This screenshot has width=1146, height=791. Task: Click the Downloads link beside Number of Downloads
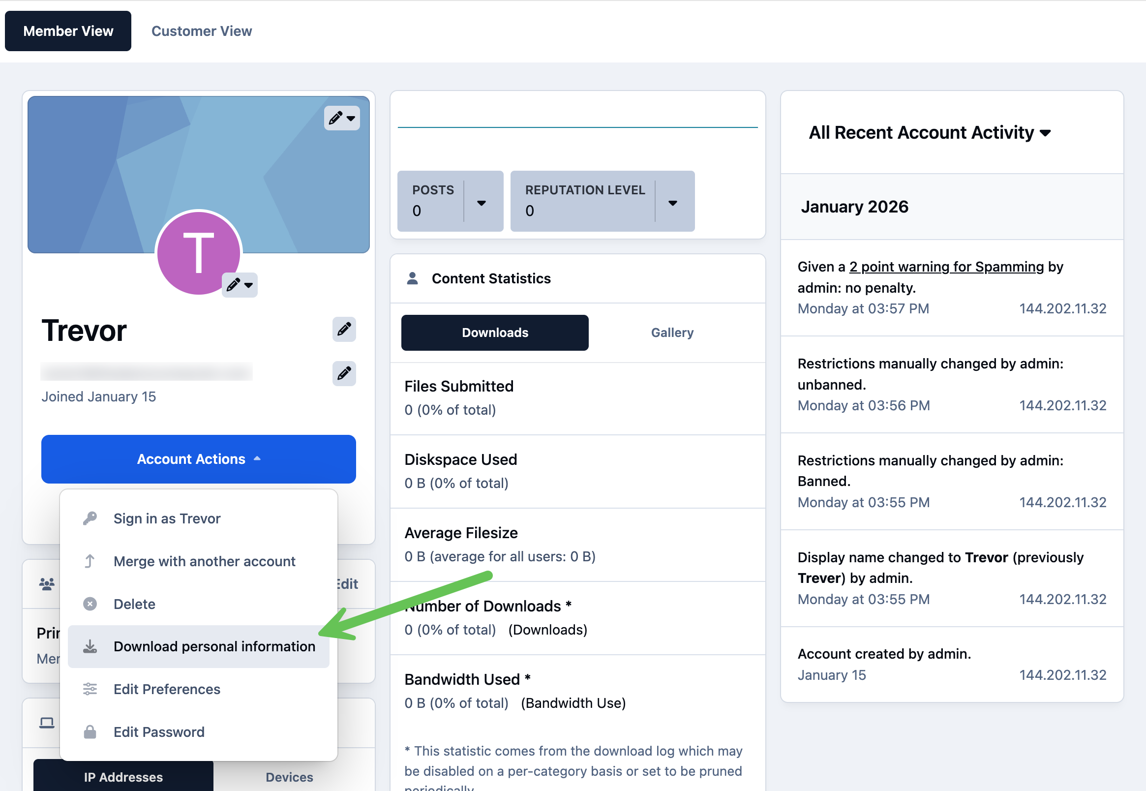click(x=547, y=630)
